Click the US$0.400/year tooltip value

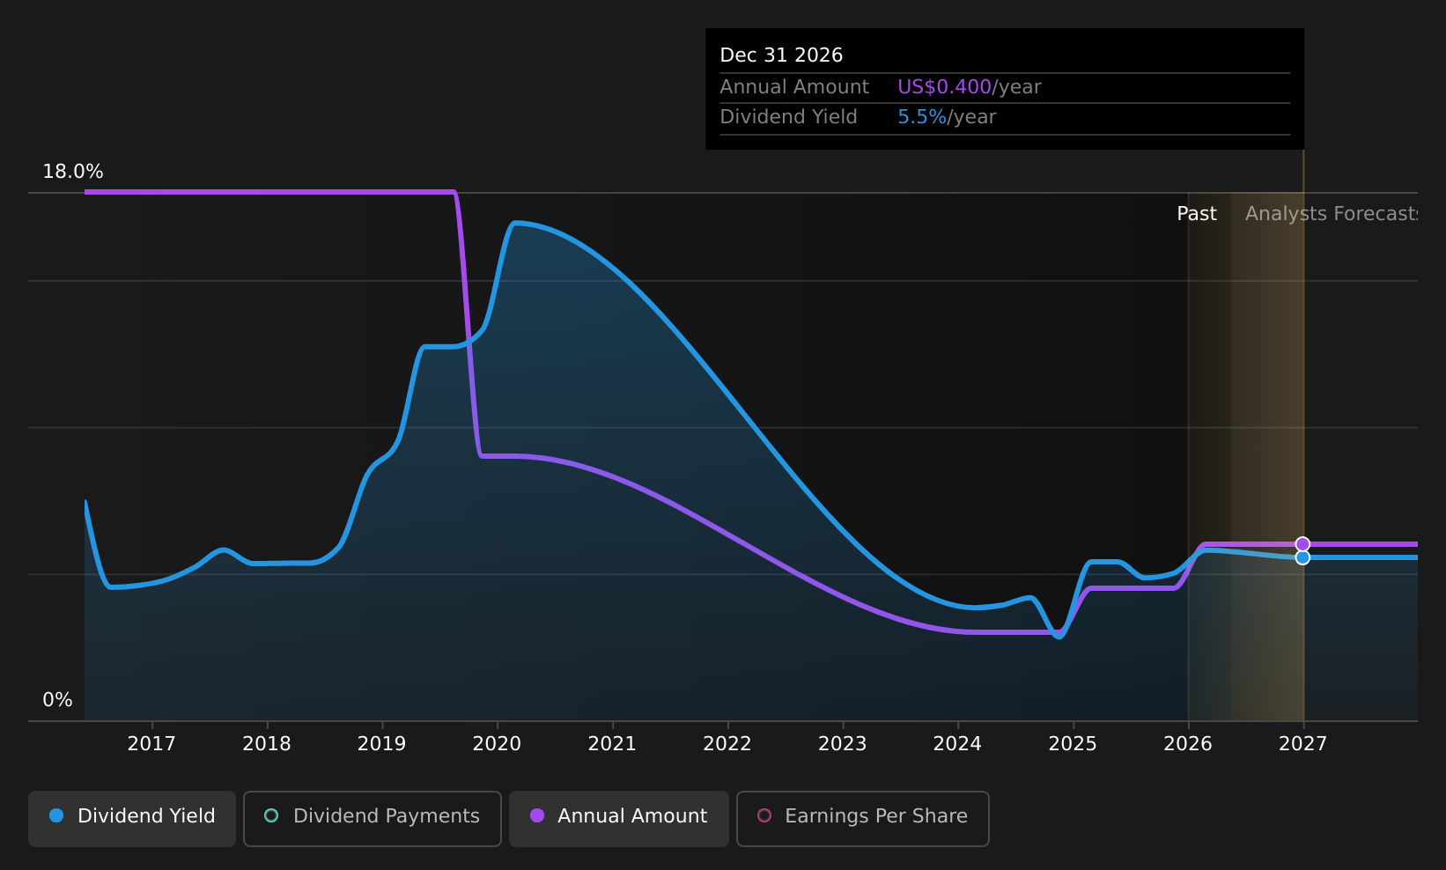tap(969, 87)
